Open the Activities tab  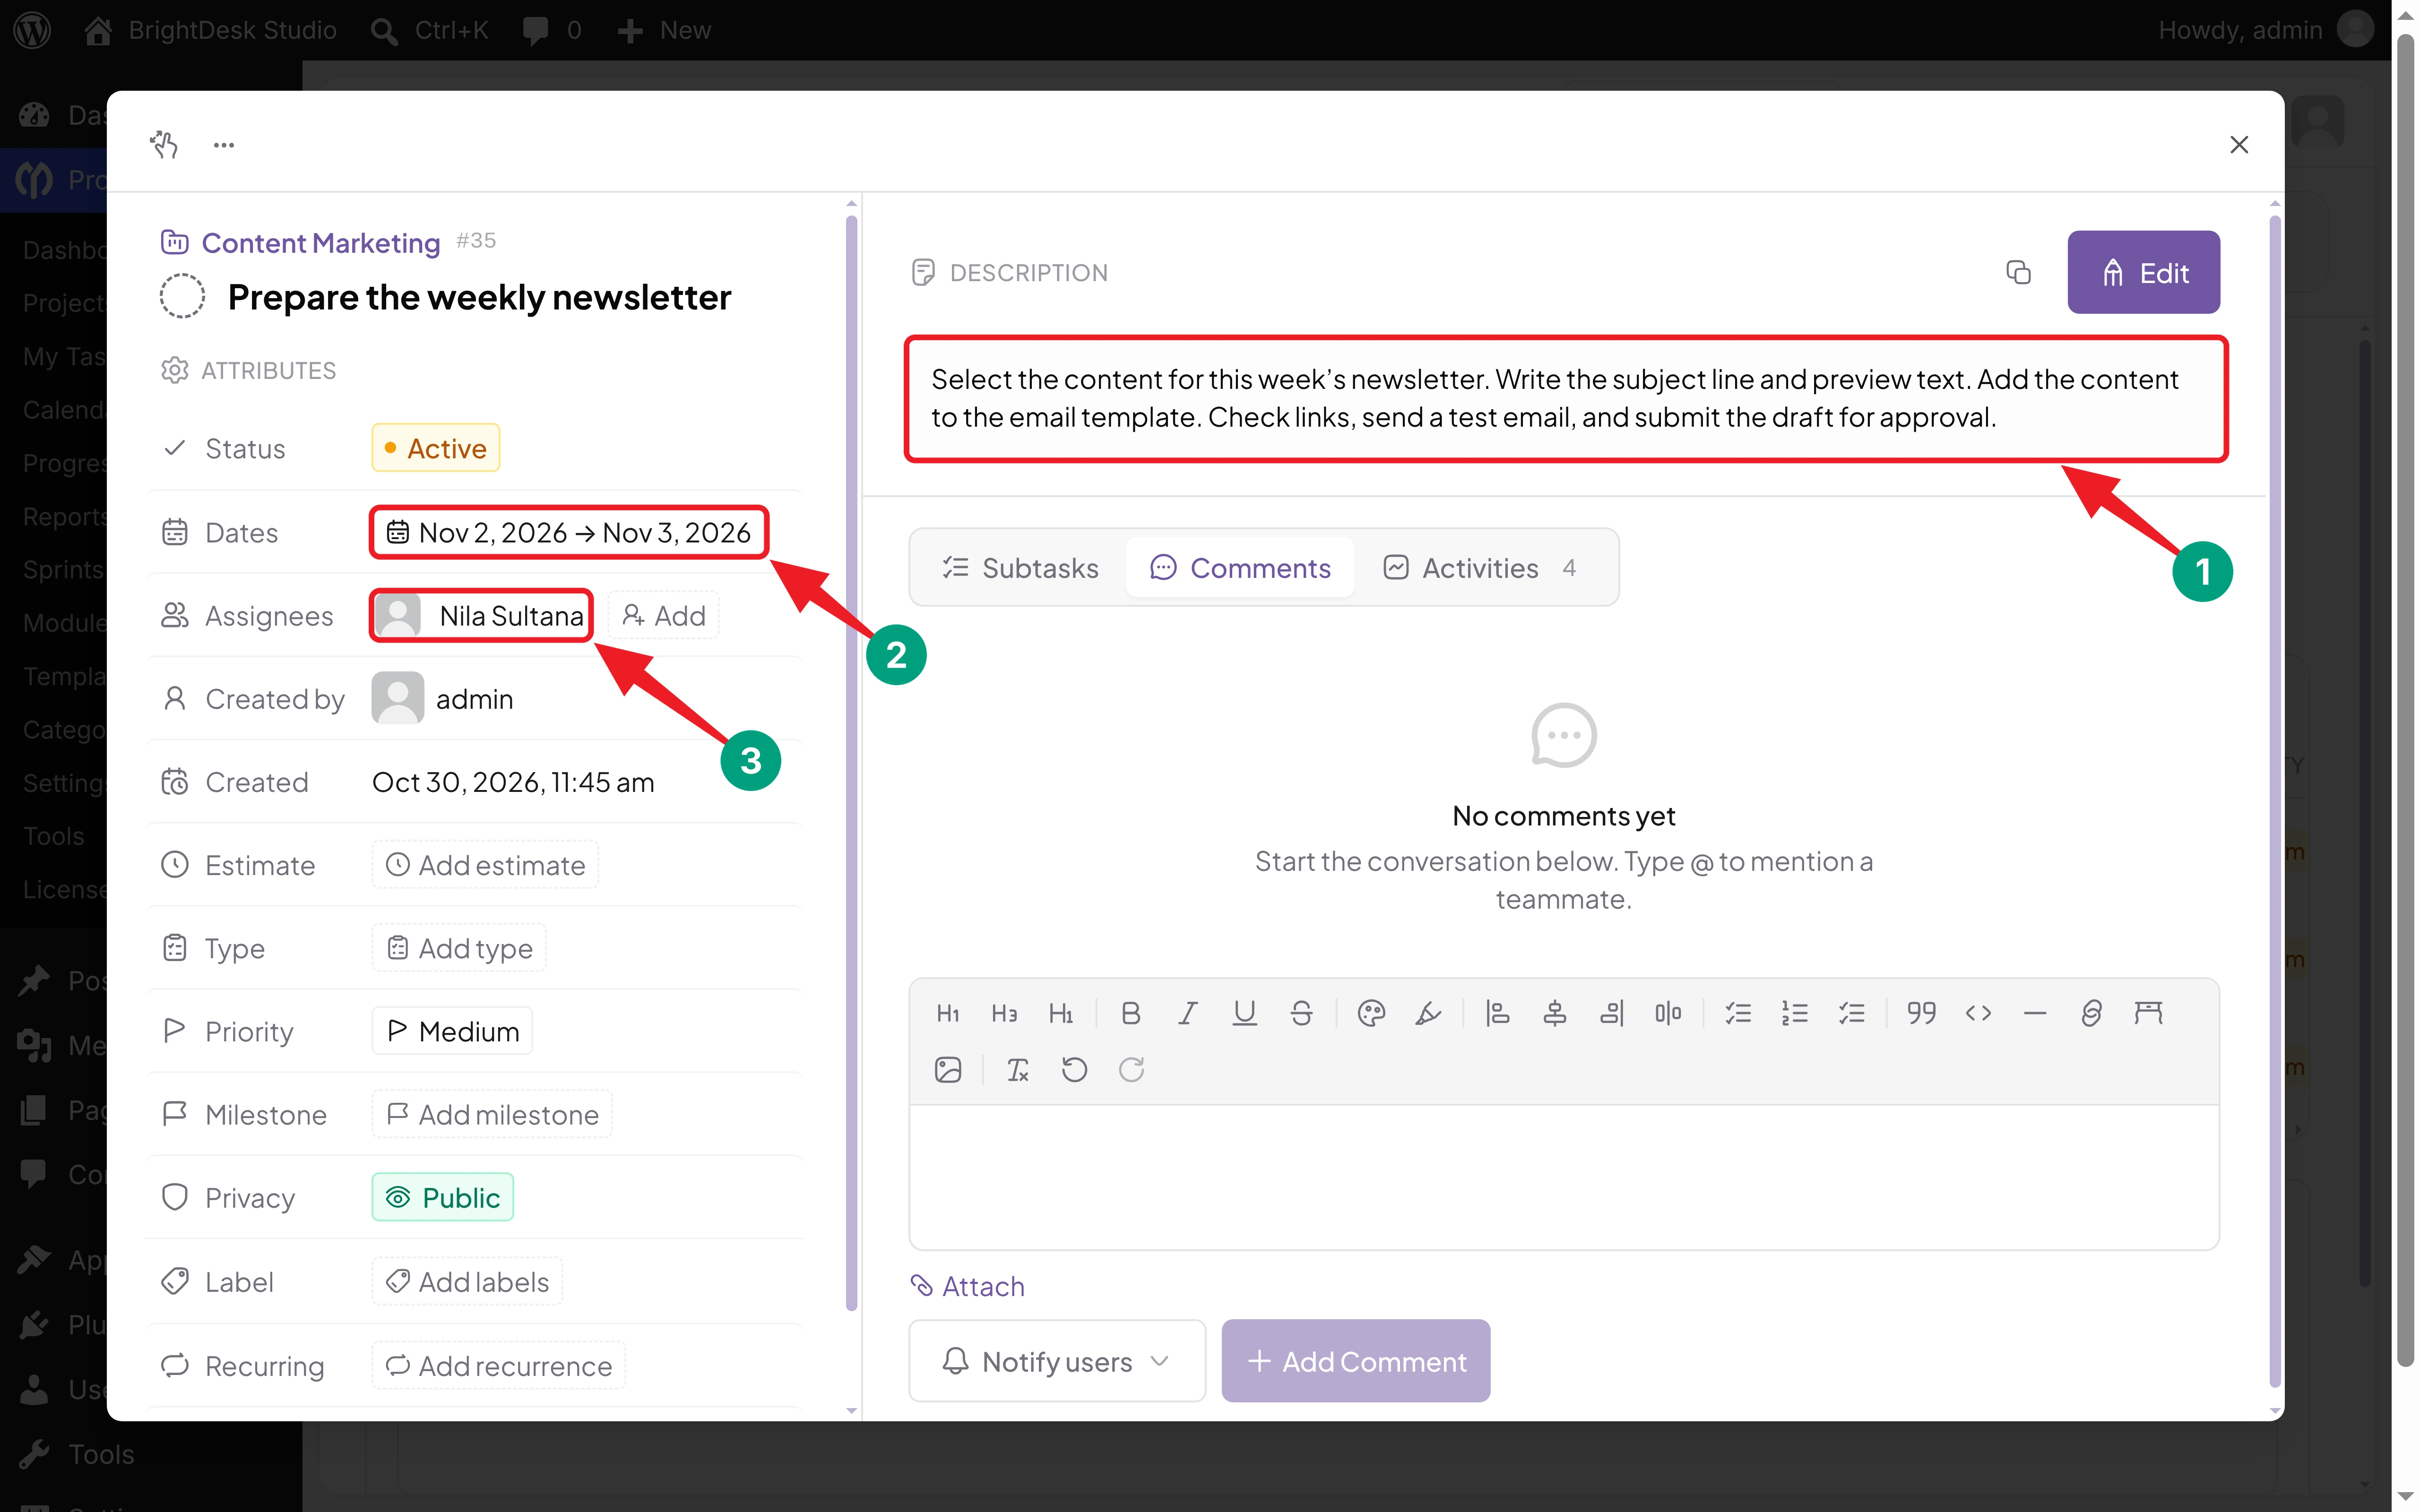pos(1481,568)
